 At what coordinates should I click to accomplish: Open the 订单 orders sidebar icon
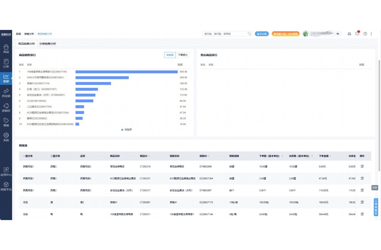(x=6, y=63)
